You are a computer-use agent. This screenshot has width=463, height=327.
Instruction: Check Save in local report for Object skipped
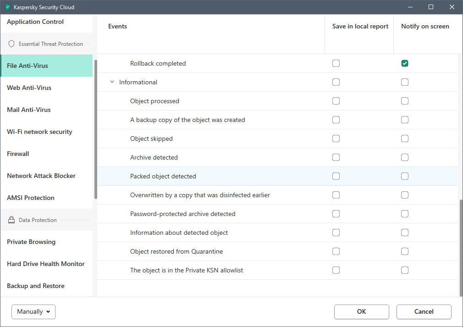coord(336,139)
